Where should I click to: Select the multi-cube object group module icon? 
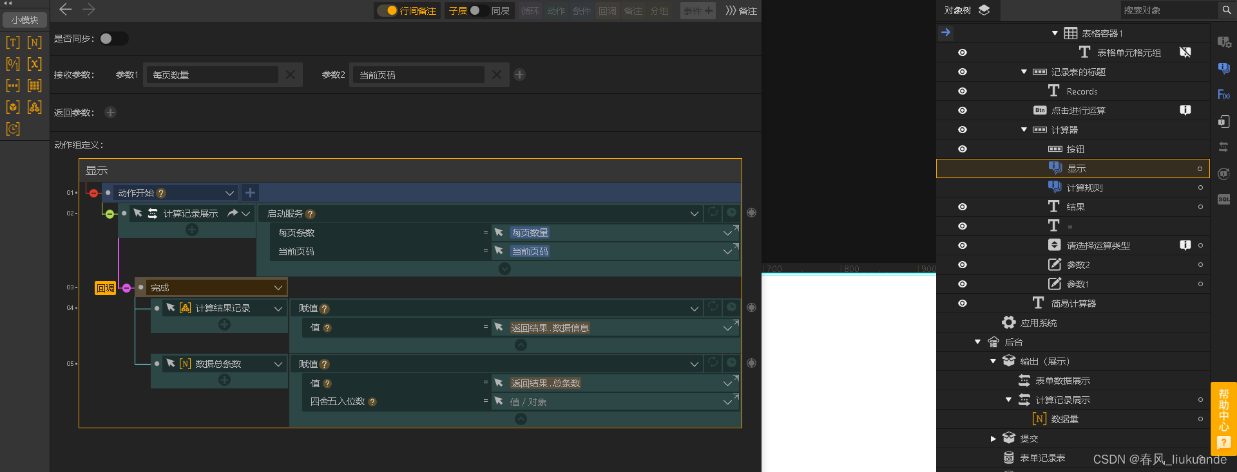(35, 107)
